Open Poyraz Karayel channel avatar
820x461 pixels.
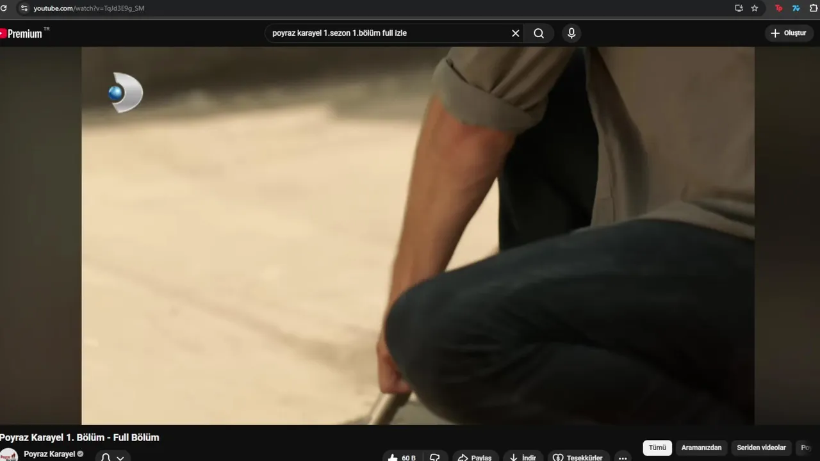8,455
